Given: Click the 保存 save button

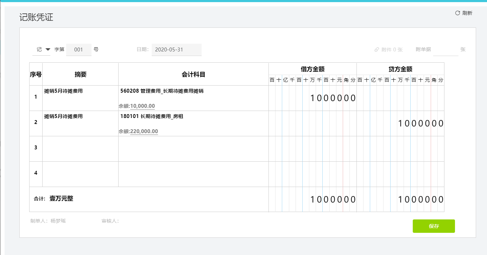Looking at the screenshot, I should (x=434, y=226).
